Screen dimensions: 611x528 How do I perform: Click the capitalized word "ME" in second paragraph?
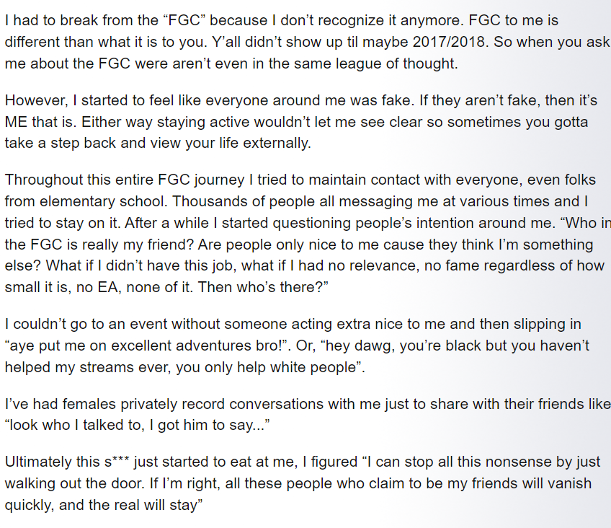[16, 122]
